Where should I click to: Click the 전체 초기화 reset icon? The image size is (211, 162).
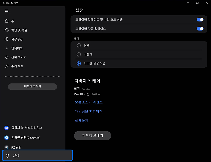[7, 57]
